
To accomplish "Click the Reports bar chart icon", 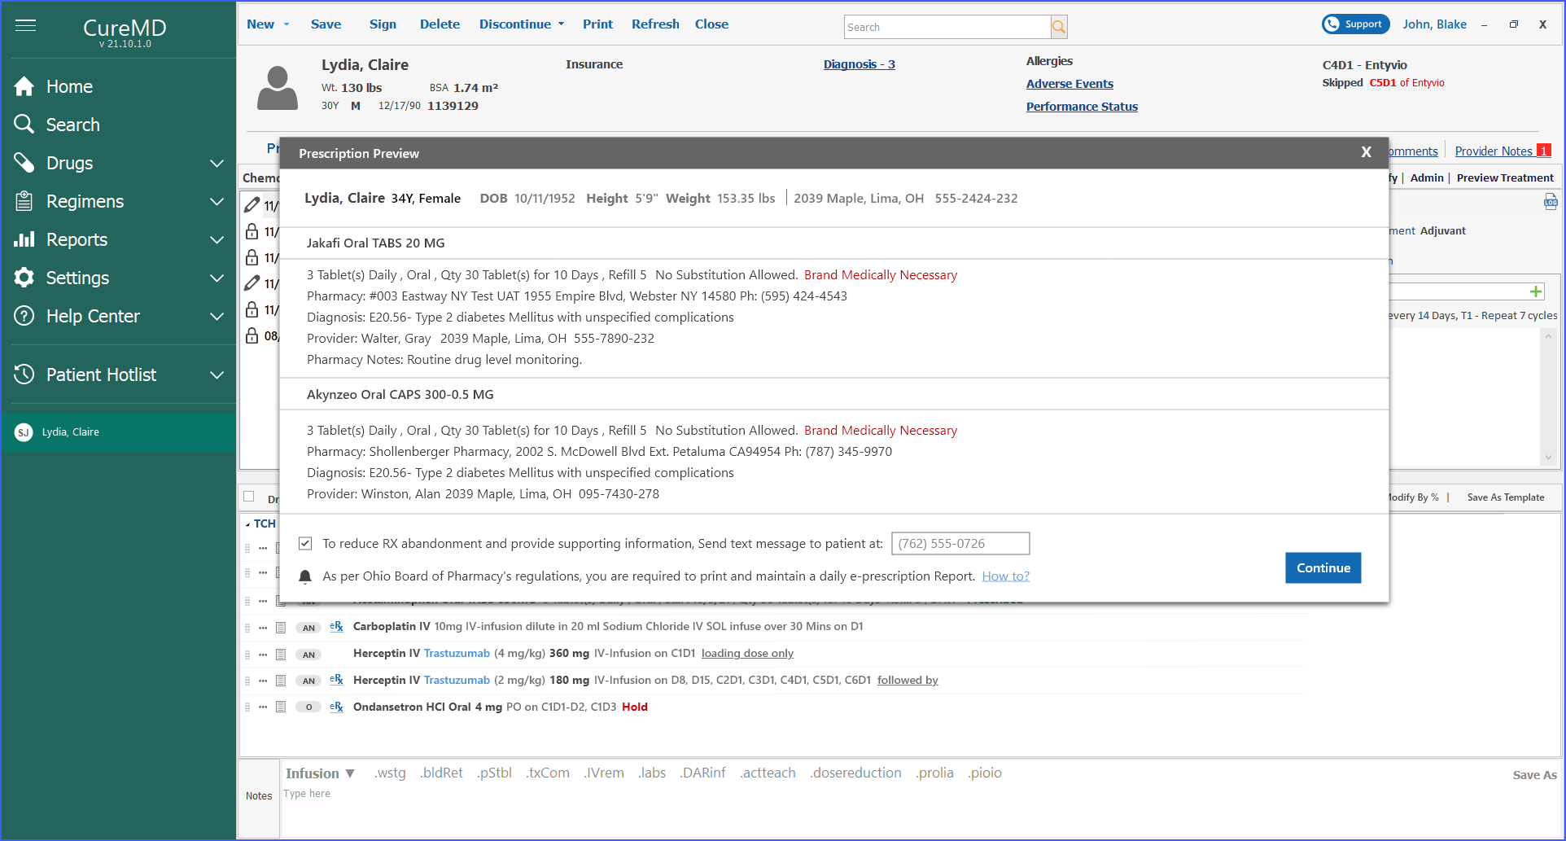I will [x=24, y=239].
